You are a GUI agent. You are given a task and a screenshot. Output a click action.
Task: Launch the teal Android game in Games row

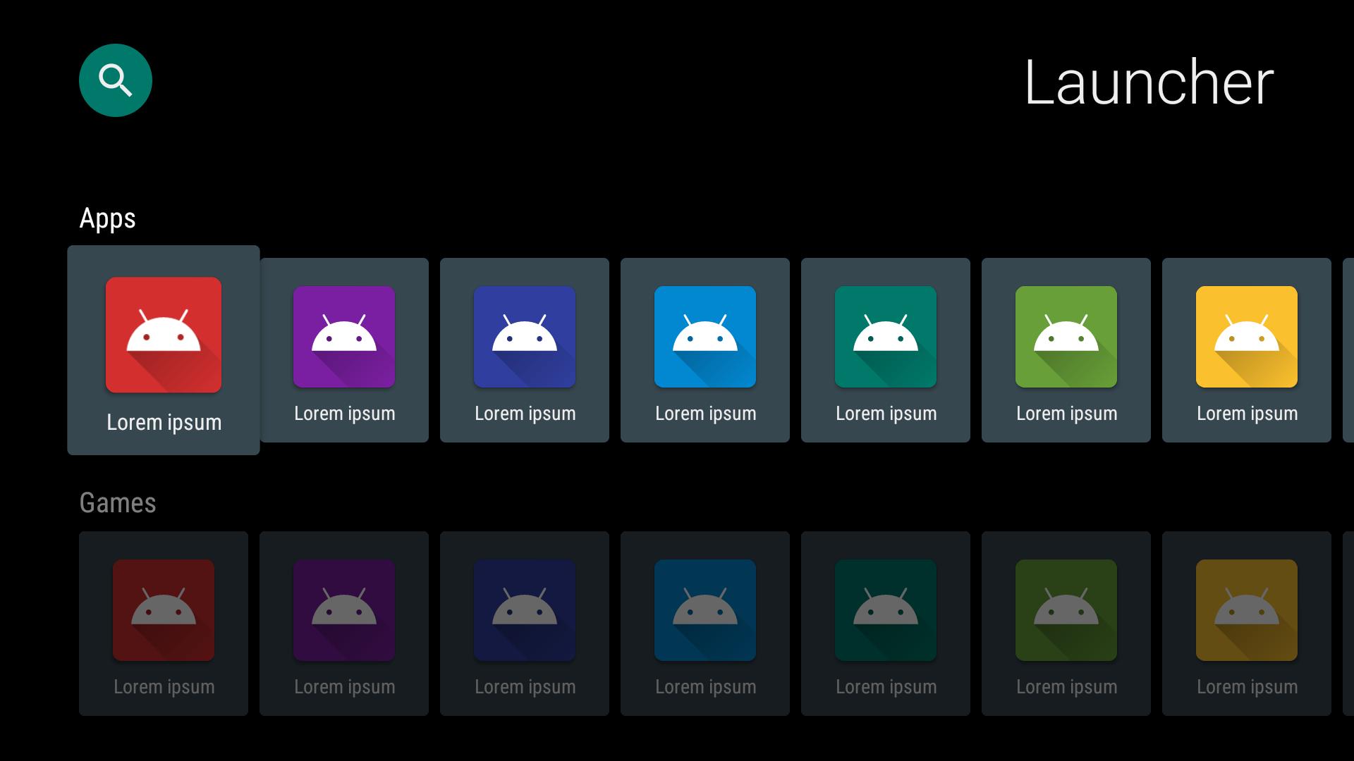click(886, 624)
